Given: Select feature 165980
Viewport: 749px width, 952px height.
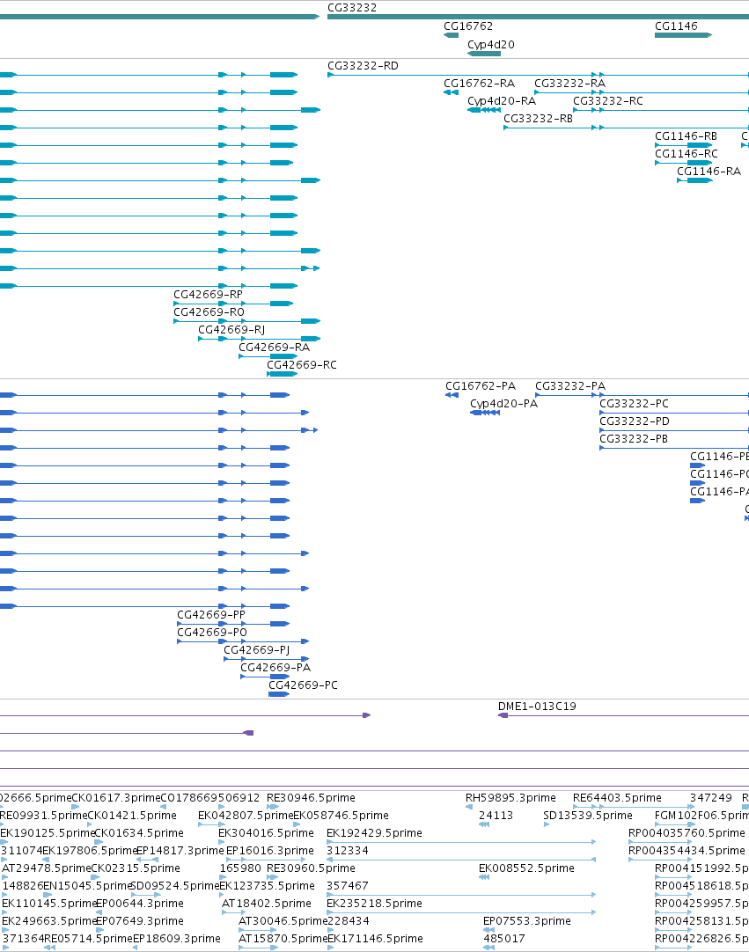Looking at the screenshot, I should (240, 868).
